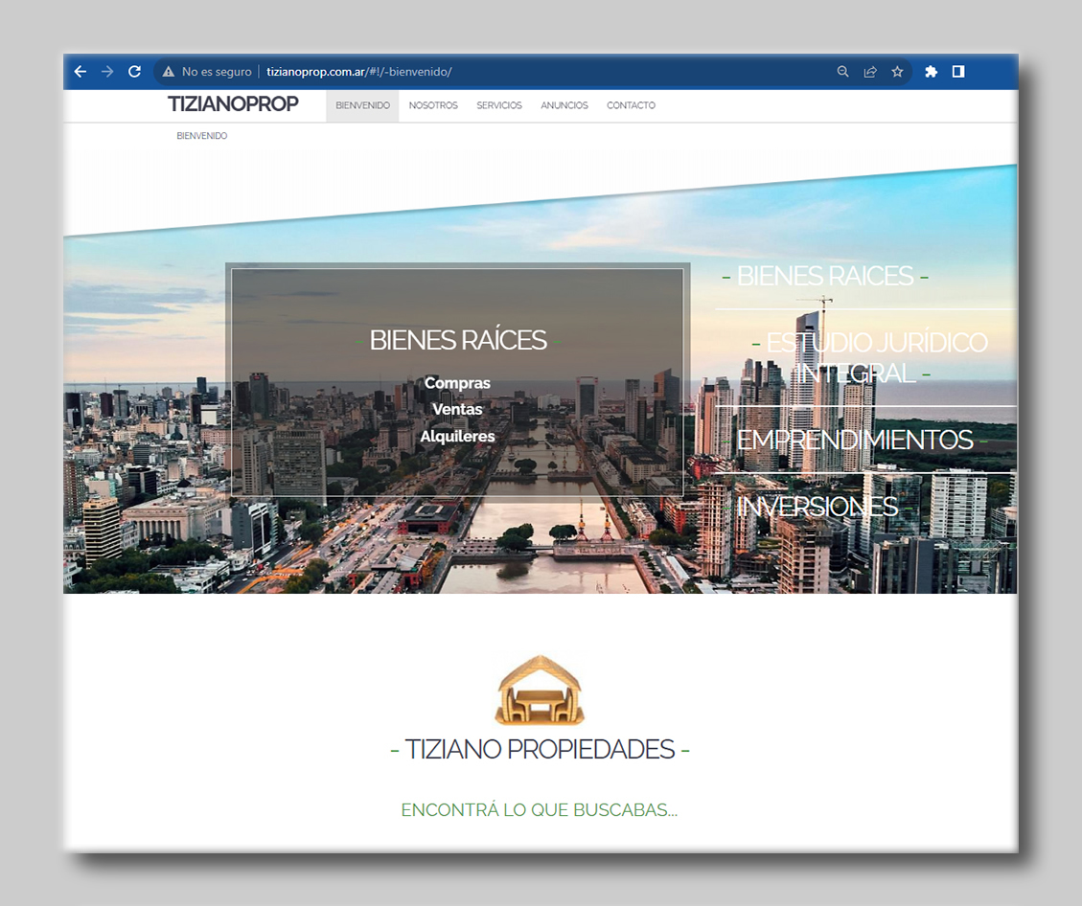
Task: Select ESTUDIO JURÍDICO INTEGRAL in hero list
Action: [x=865, y=357]
